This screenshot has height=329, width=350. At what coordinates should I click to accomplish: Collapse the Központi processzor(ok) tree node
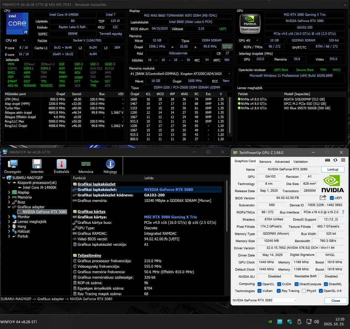tap(9, 182)
